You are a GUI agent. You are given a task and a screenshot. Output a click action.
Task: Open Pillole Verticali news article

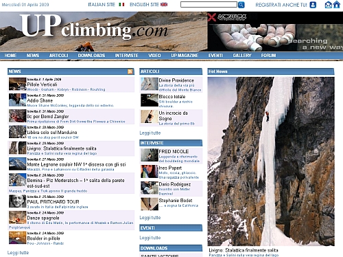pyautogui.click(x=42, y=85)
